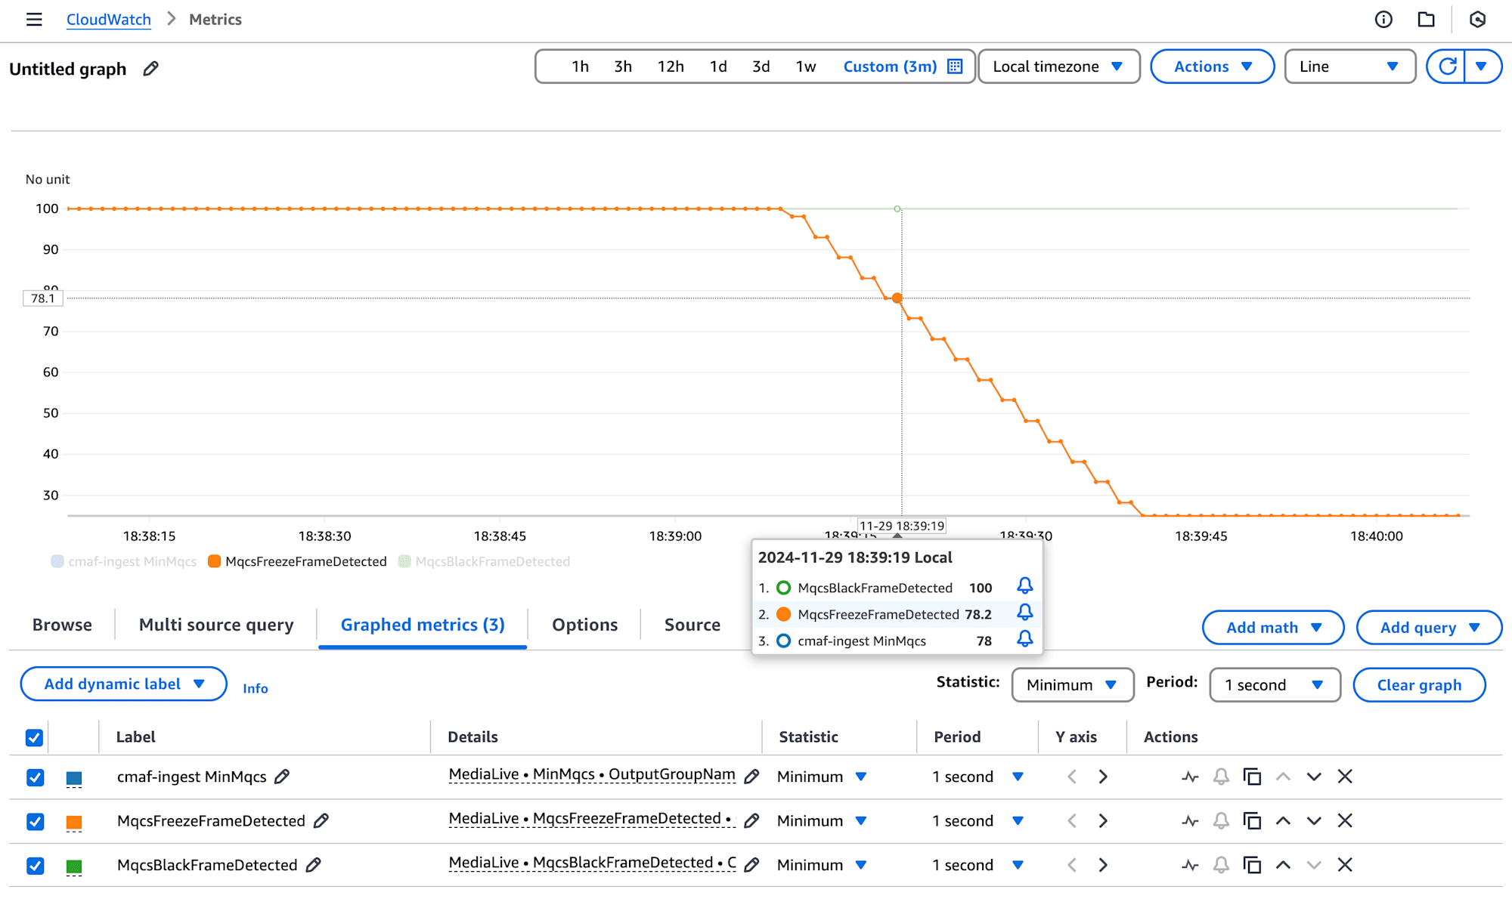Change blue color swatch for cmaf-ingest MinMqcs
Screen dimensions: 1512x908
[74, 777]
